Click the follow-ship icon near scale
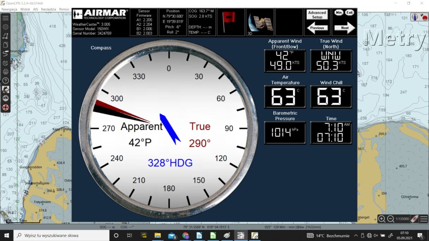 414,218
